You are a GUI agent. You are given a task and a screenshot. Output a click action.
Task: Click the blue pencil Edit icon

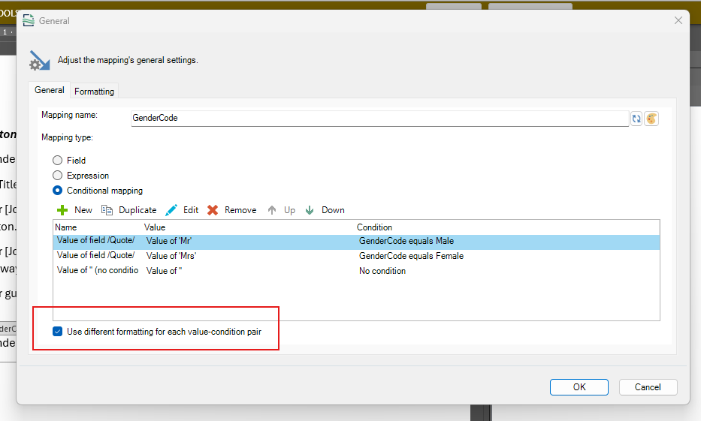coord(171,210)
